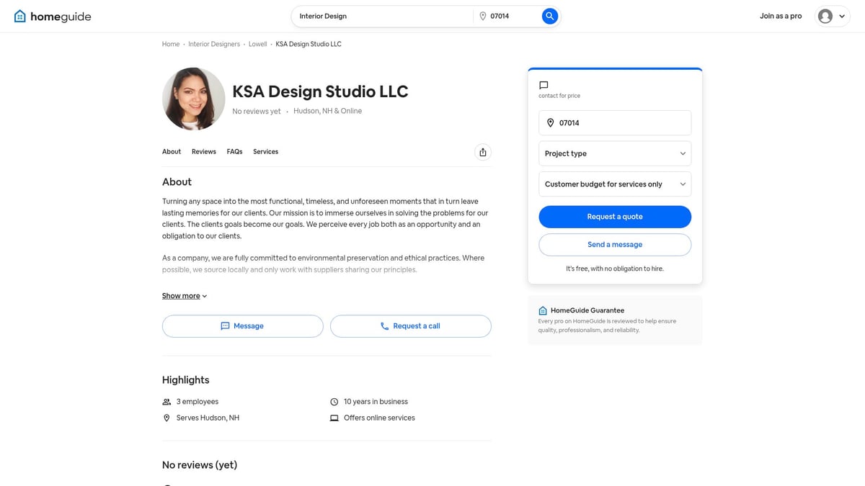Click the employees people icon
The image size is (865, 486).
tap(167, 402)
